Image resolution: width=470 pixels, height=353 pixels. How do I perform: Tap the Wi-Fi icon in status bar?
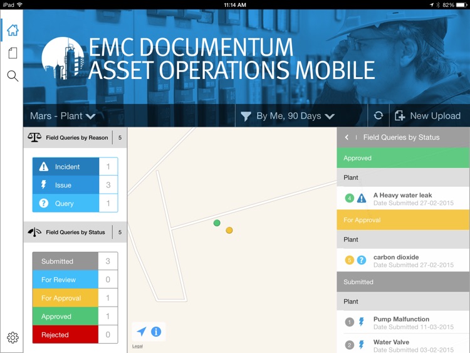click(19, 4)
